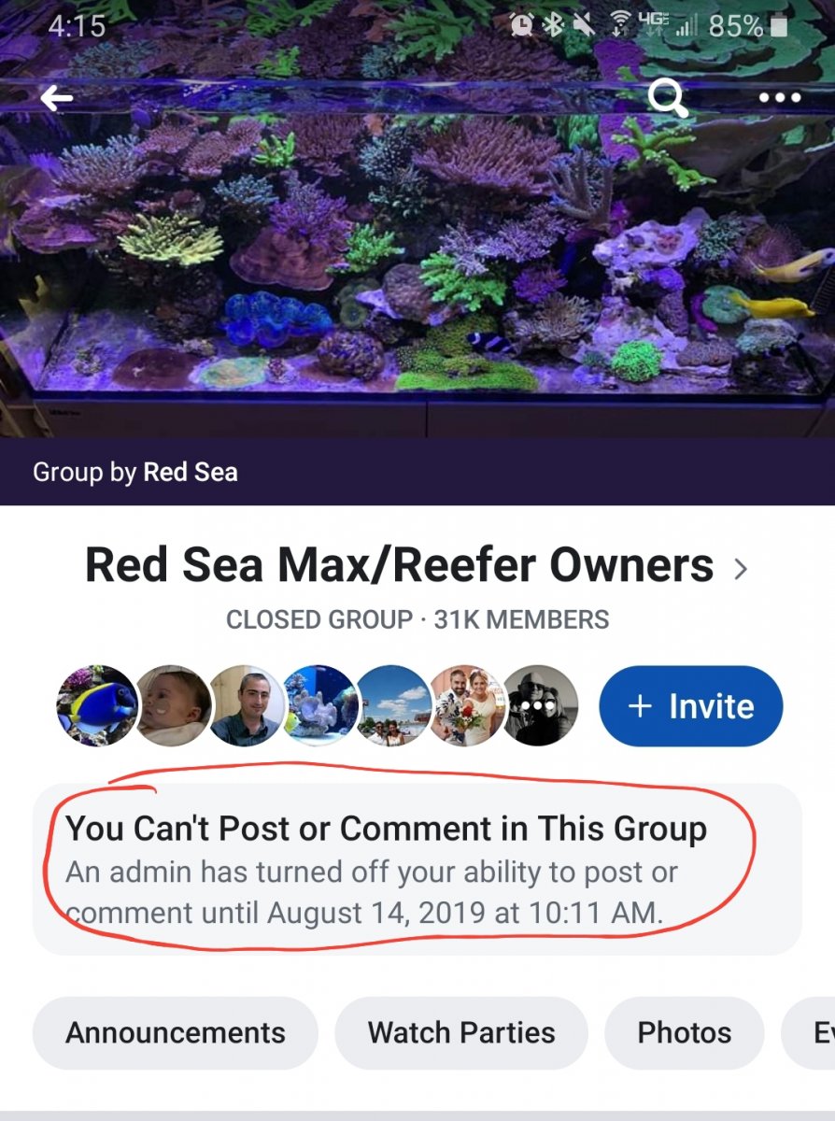The width and height of the screenshot is (835, 1121).
Task: Open Red Sea Max/Reefer Owners group title
Action: tap(399, 565)
